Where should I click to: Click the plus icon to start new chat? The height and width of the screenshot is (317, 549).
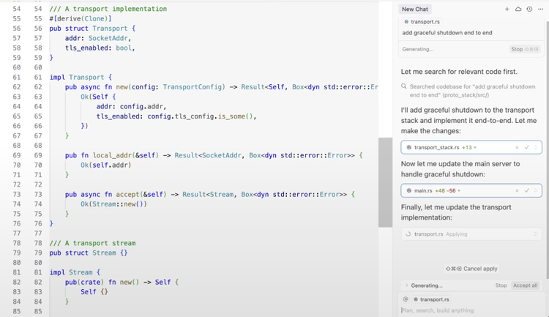507,9
